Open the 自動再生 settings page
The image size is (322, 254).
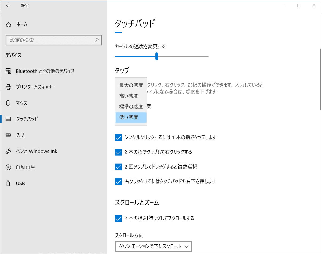tap(25, 167)
